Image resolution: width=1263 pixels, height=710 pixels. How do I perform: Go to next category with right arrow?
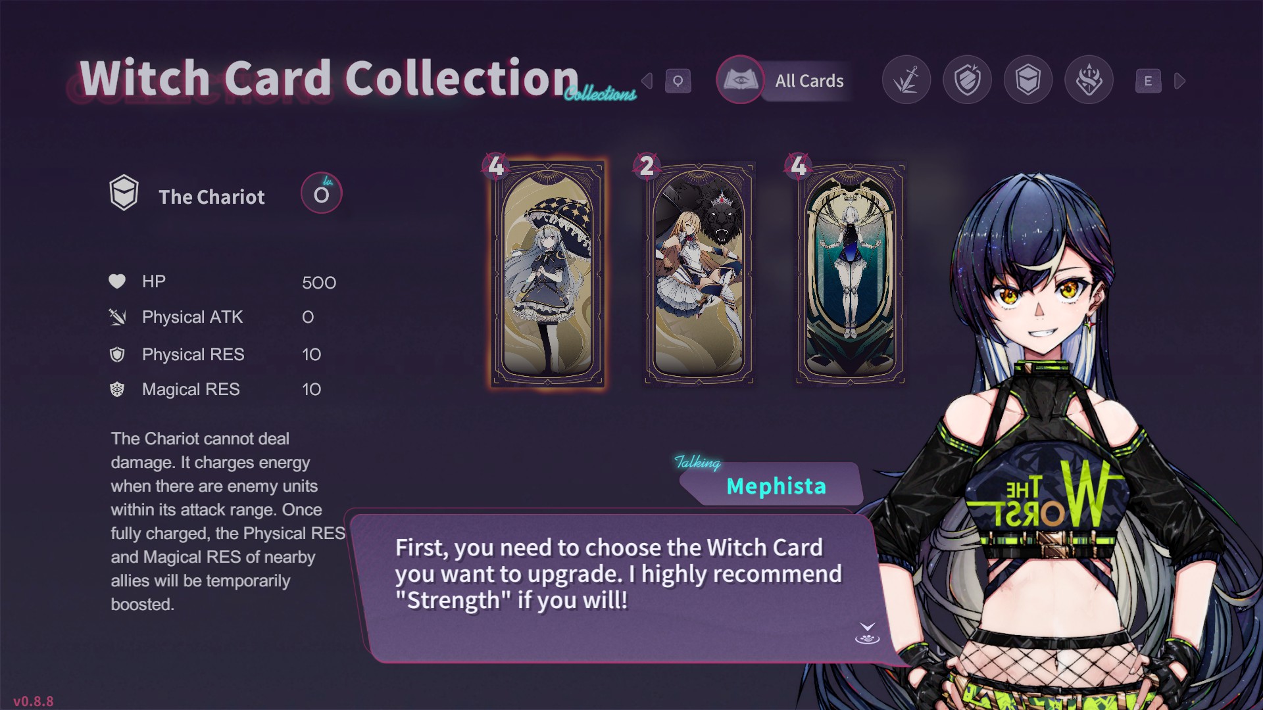click(1179, 81)
